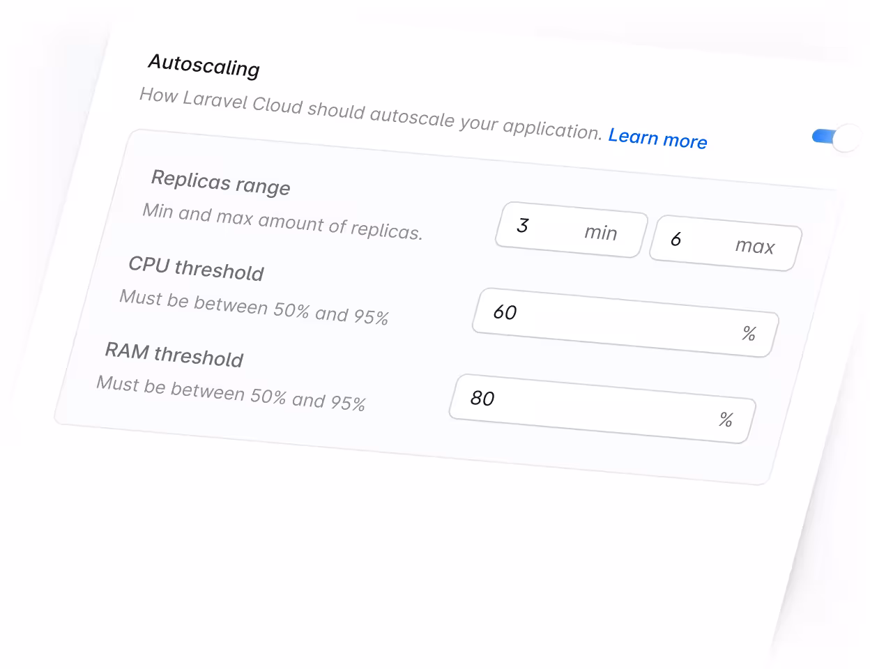The height and width of the screenshot is (669, 870).
Task: Click the min replicas input field
Action: 570,230
